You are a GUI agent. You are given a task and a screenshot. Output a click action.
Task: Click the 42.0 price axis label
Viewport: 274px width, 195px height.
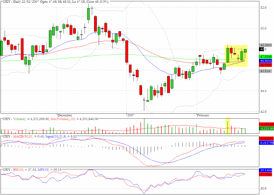(263, 111)
